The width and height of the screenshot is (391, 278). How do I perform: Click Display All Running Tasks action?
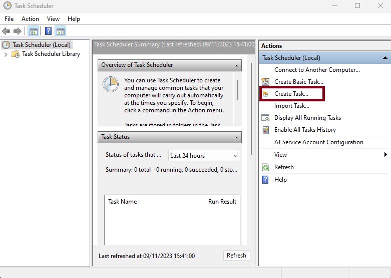(307, 118)
